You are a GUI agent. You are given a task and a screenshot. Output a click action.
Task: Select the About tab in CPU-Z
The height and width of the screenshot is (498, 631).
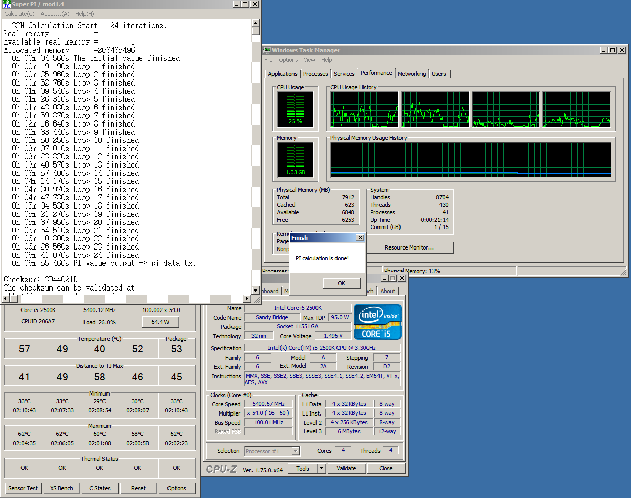[388, 291]
